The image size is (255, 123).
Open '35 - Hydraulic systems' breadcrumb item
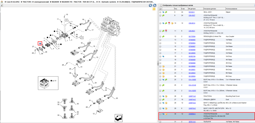[107, 2]
